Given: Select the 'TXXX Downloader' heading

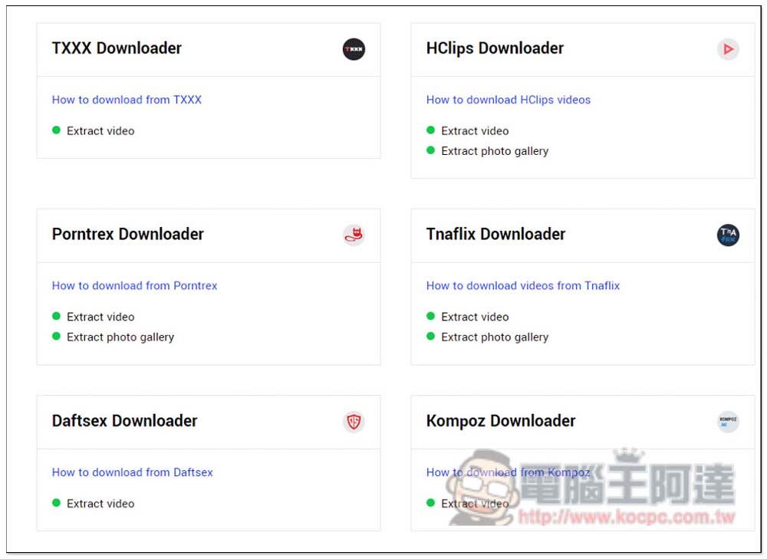Looking at the screenshot, I should (x=117, y=48).
